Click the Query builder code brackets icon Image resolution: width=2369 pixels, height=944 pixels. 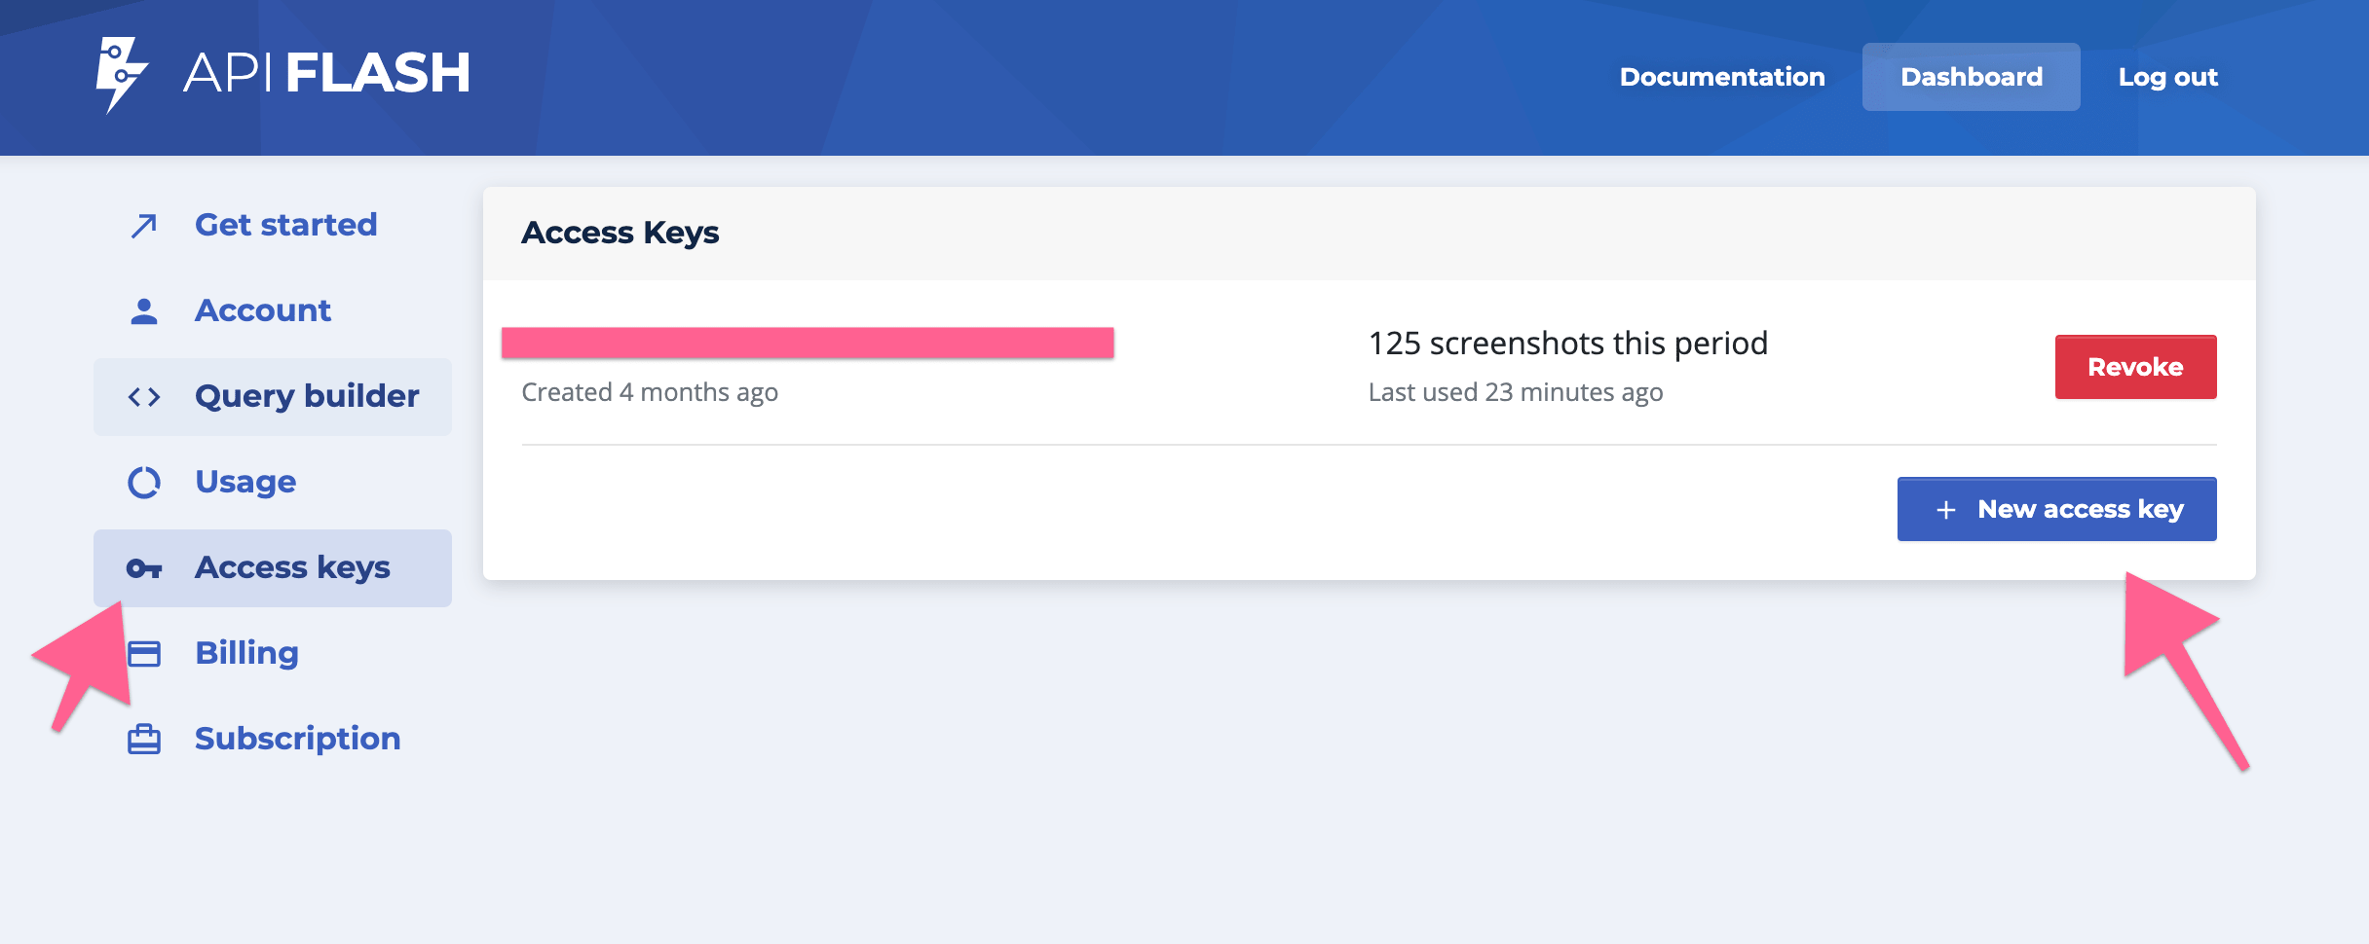[144, 397]
